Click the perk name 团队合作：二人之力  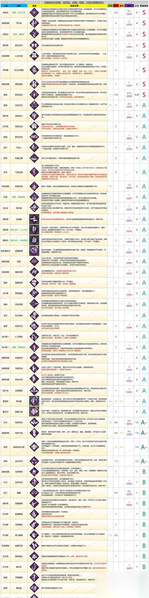(x=19, y=230)
